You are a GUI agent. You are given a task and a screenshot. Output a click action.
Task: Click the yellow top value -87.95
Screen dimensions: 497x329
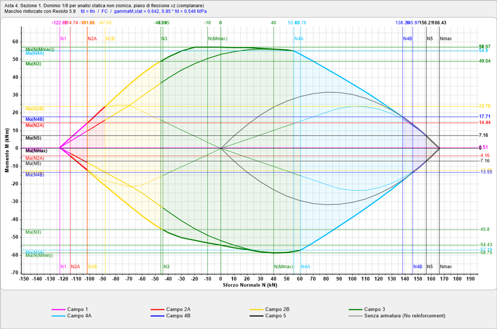(105, 23)
